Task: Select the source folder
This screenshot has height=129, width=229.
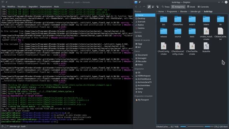Action: click(x=178, y=33)
